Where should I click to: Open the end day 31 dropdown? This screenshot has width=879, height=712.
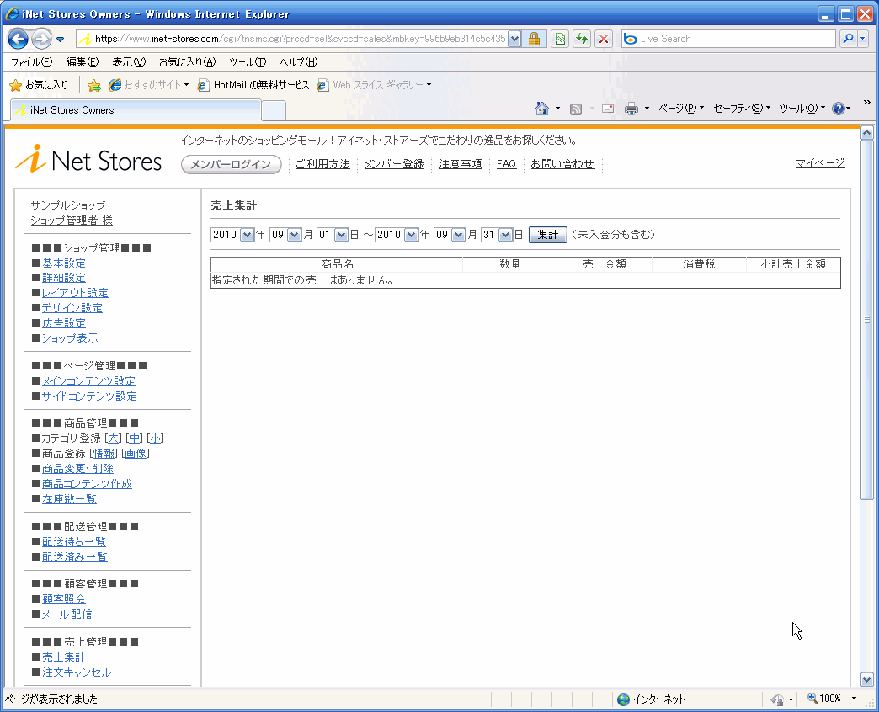point(505,235)
